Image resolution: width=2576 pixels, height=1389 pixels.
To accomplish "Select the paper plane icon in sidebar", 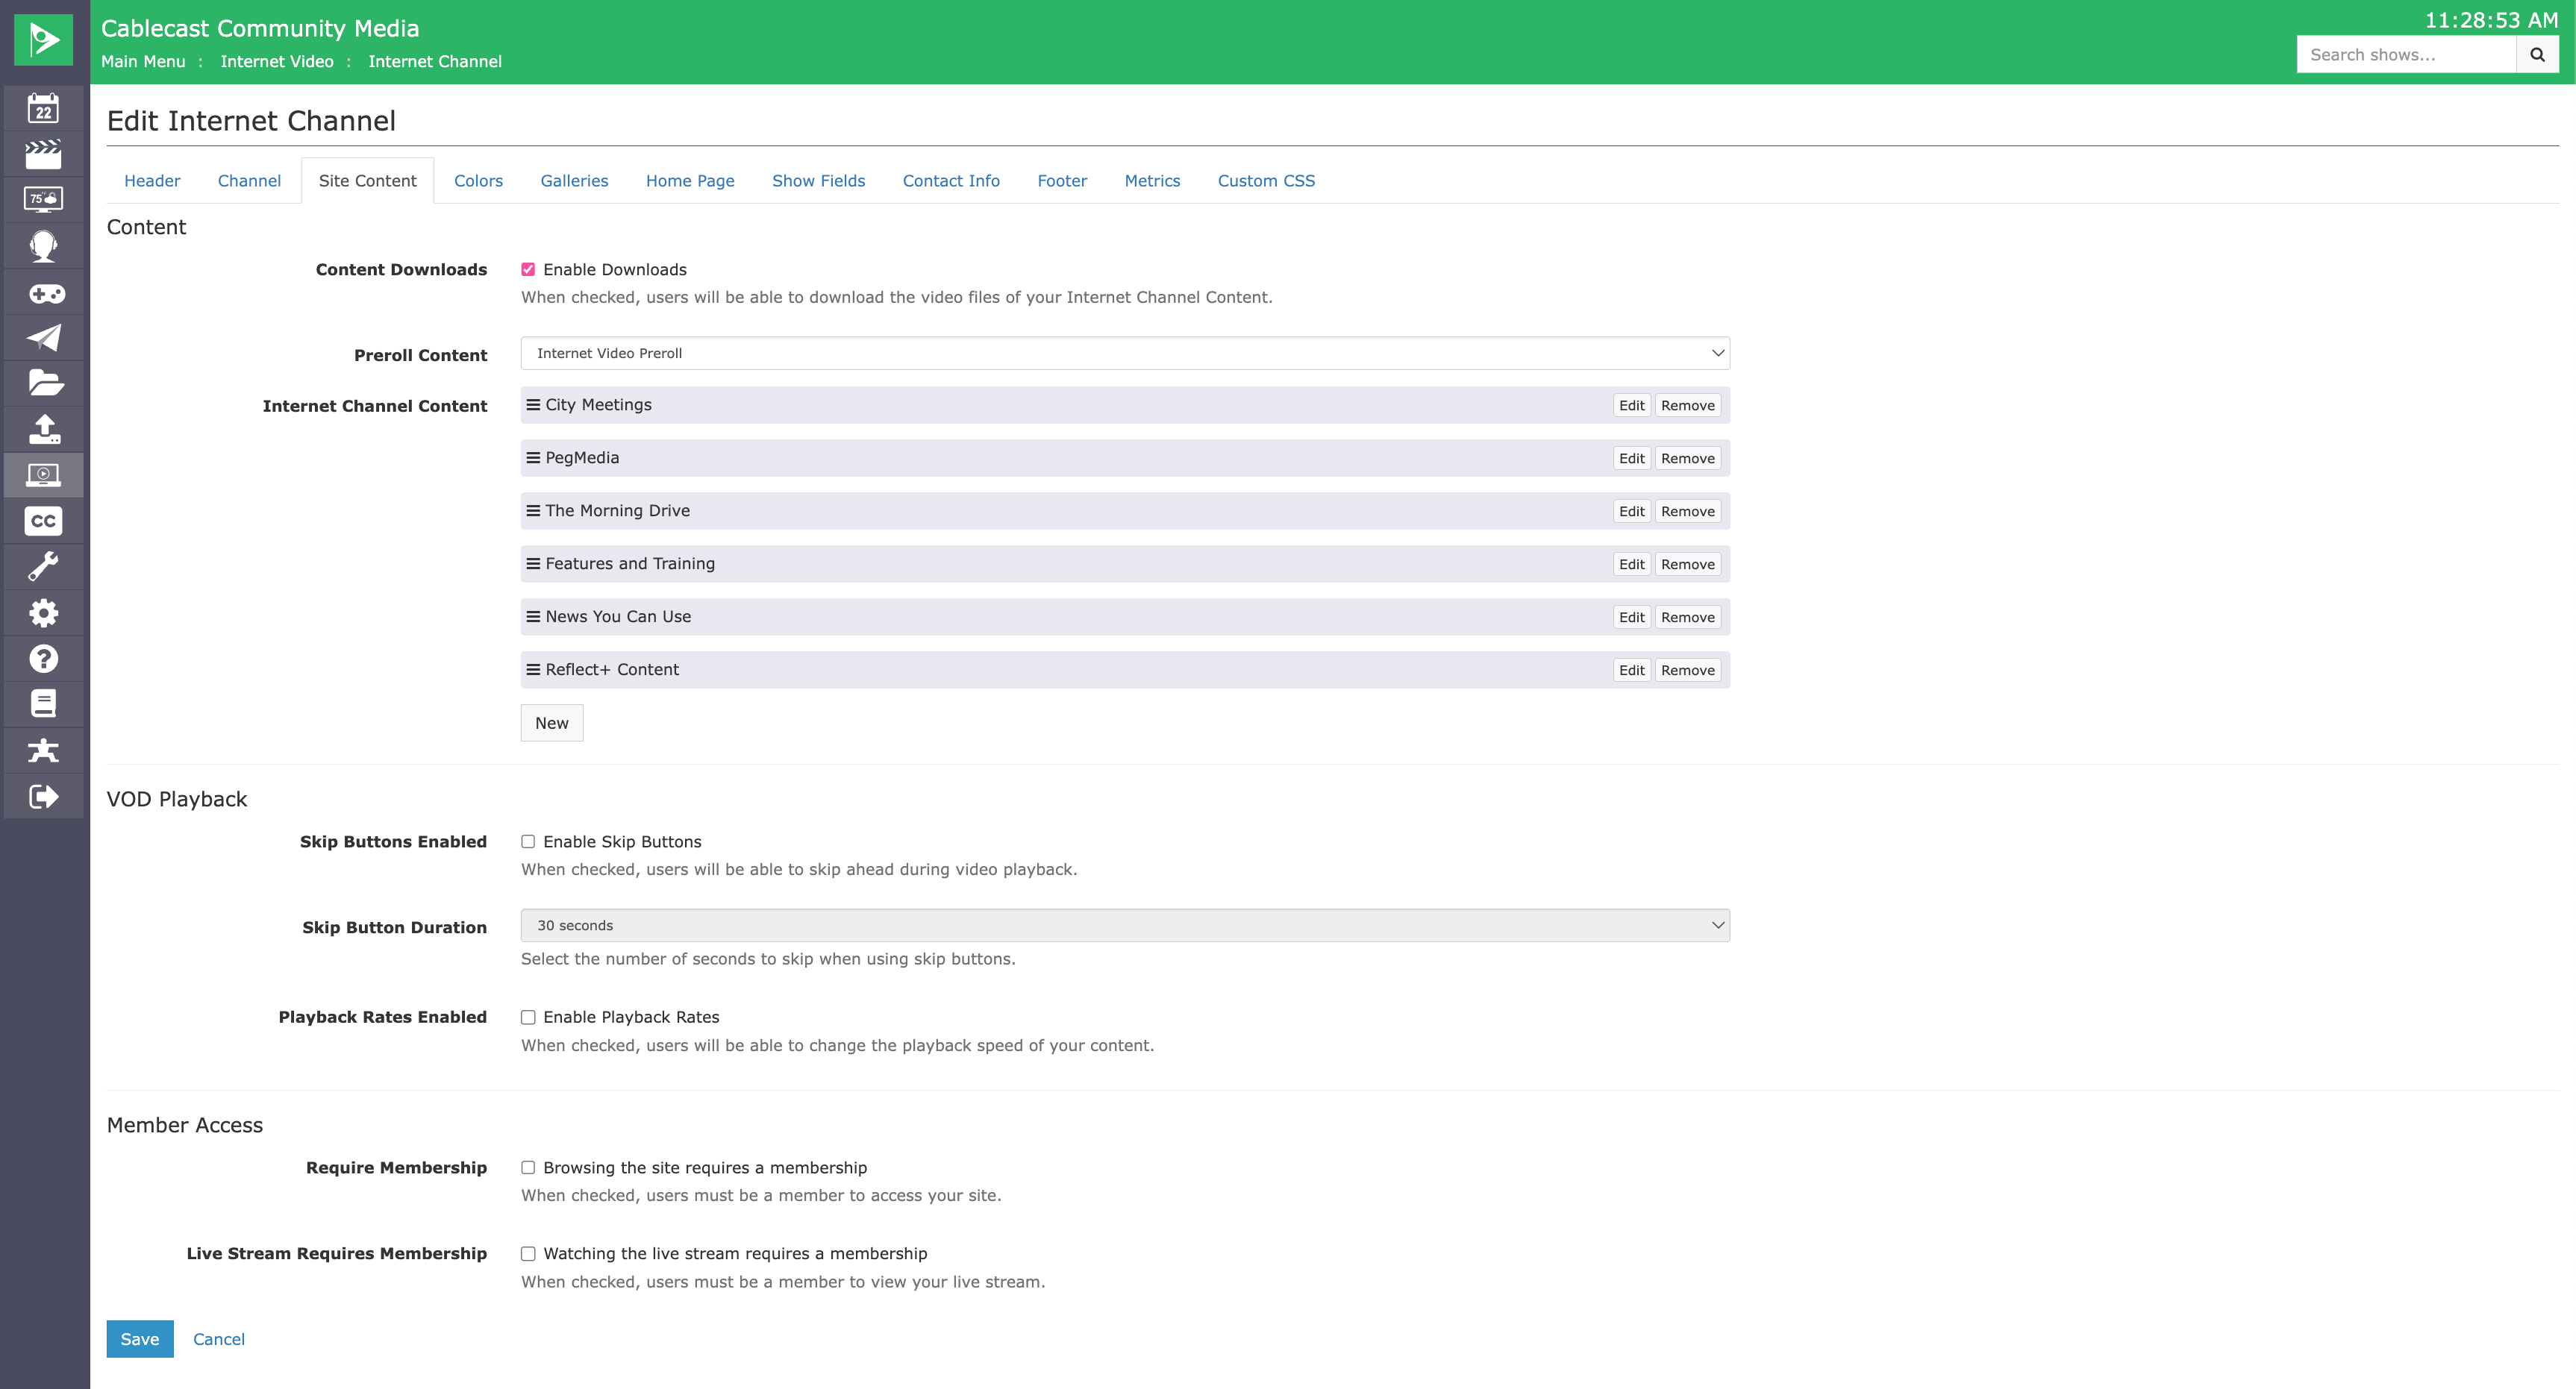I will tap(43, 338).
